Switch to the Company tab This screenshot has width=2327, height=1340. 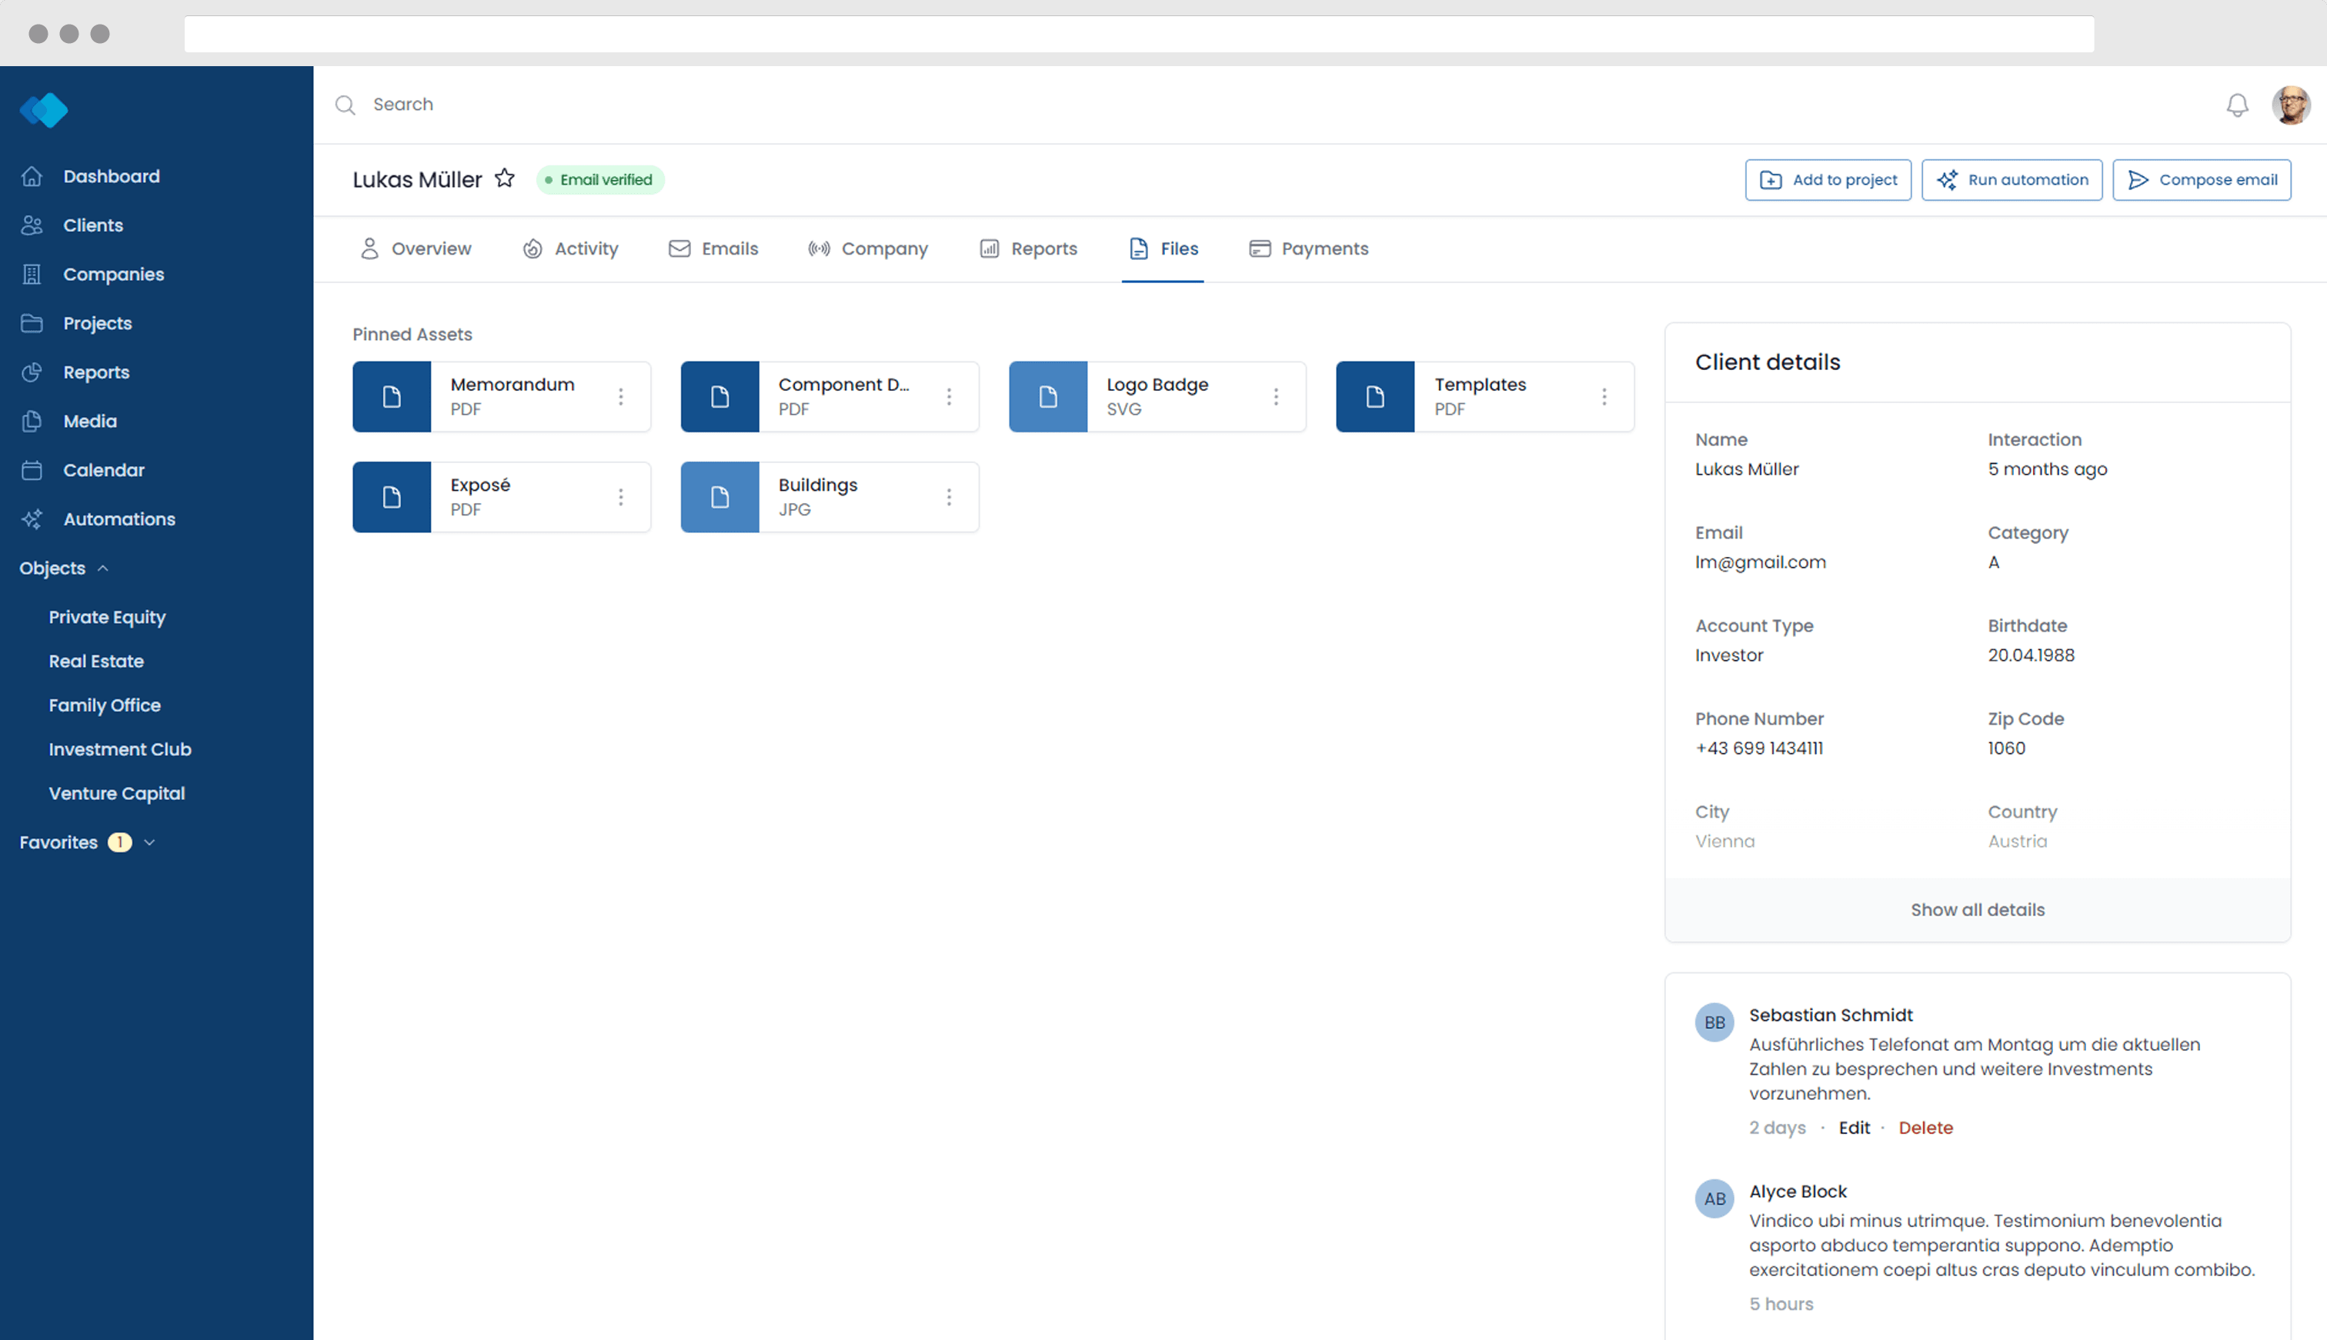[x=867, y=248]
